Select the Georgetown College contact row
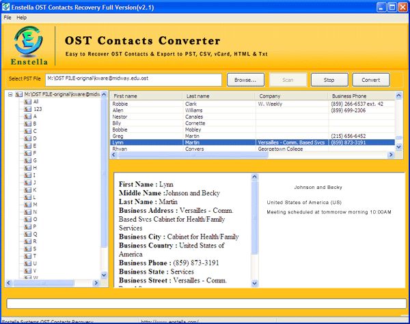The height and width of the screenshot is (324, 410). click(x=252, y=149)
